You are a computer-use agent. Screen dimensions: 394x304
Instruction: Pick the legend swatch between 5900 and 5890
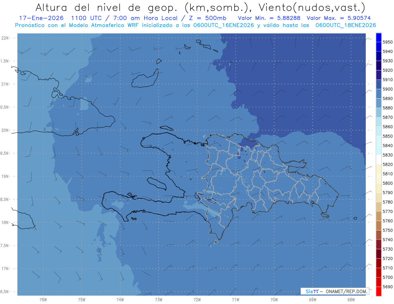379,94
